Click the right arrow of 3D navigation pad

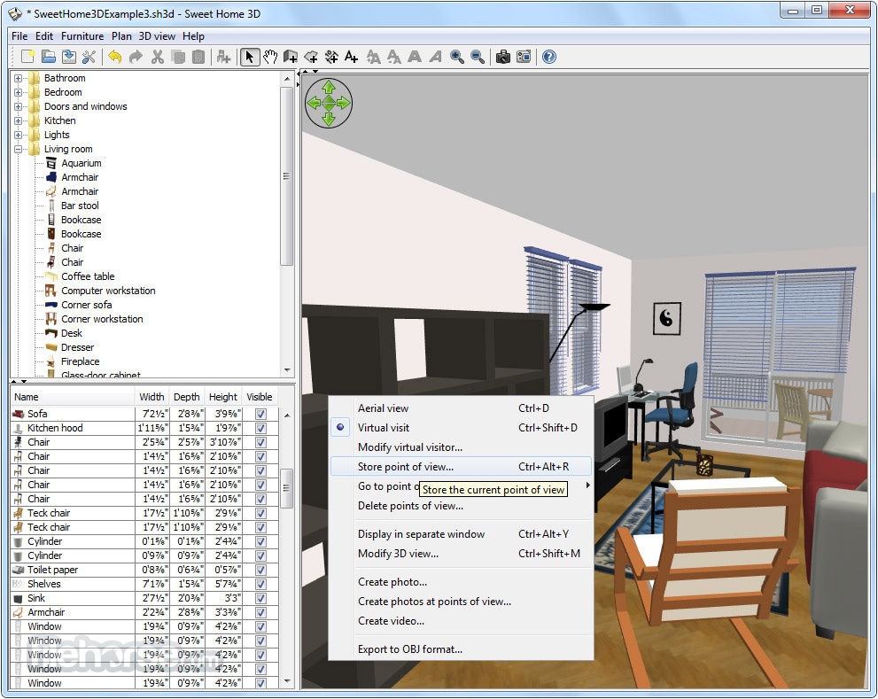[x=343, y=103]
